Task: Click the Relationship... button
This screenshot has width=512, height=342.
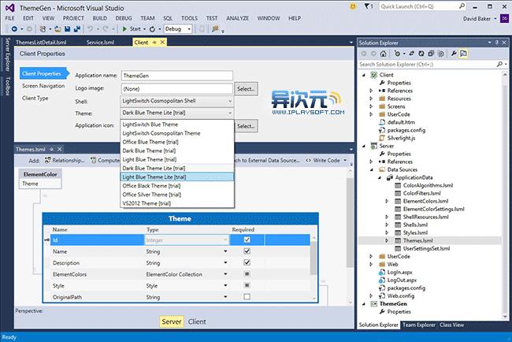Action: coord(65,161)
